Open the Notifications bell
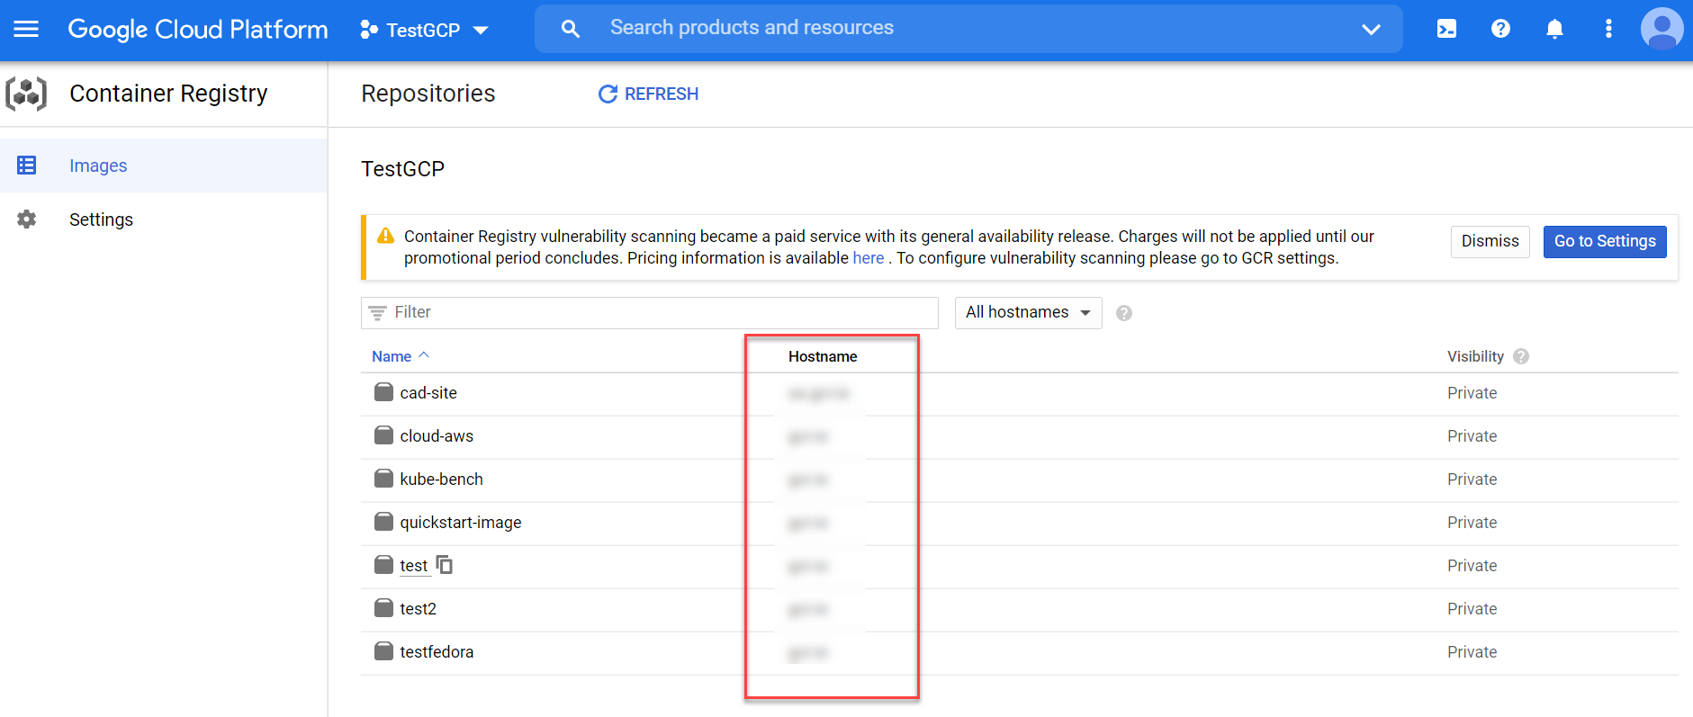 click(x=1554, y=29)
